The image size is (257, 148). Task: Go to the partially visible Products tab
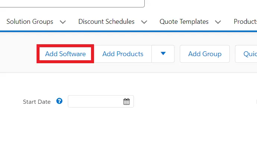(245, 22)
